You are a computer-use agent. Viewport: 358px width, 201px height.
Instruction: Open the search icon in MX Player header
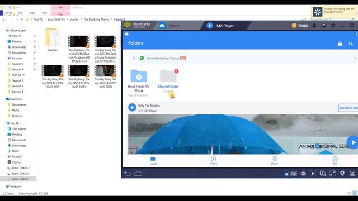351,44
